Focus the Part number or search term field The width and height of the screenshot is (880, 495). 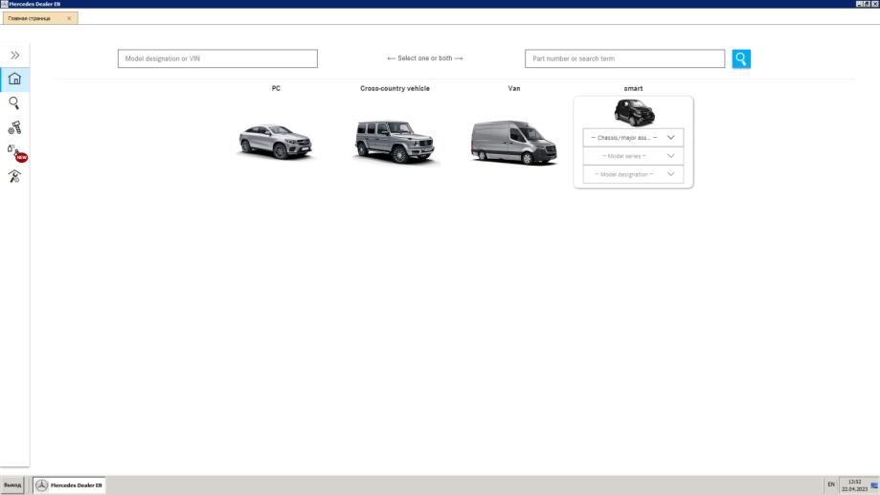click(x=624, y=58)
